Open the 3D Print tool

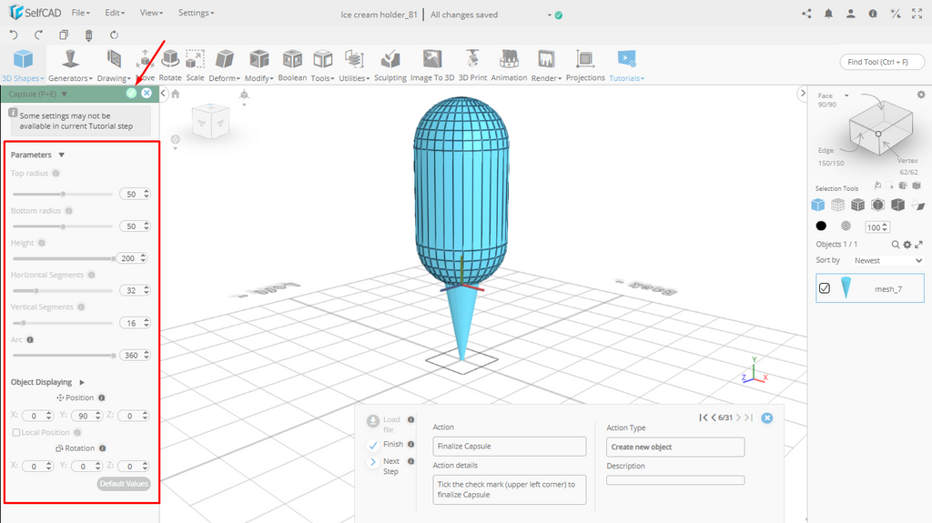tap(472, 65)
